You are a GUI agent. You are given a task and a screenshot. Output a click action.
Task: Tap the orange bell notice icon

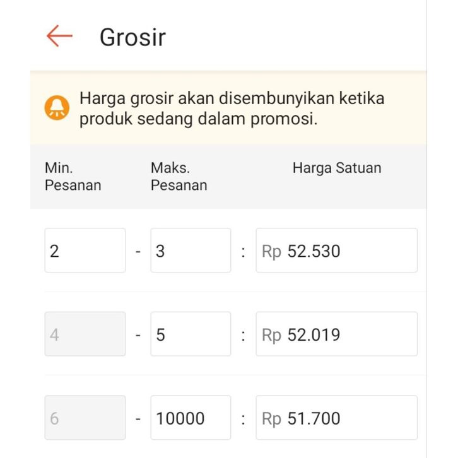pyautogui.click(x=57, y=109)
